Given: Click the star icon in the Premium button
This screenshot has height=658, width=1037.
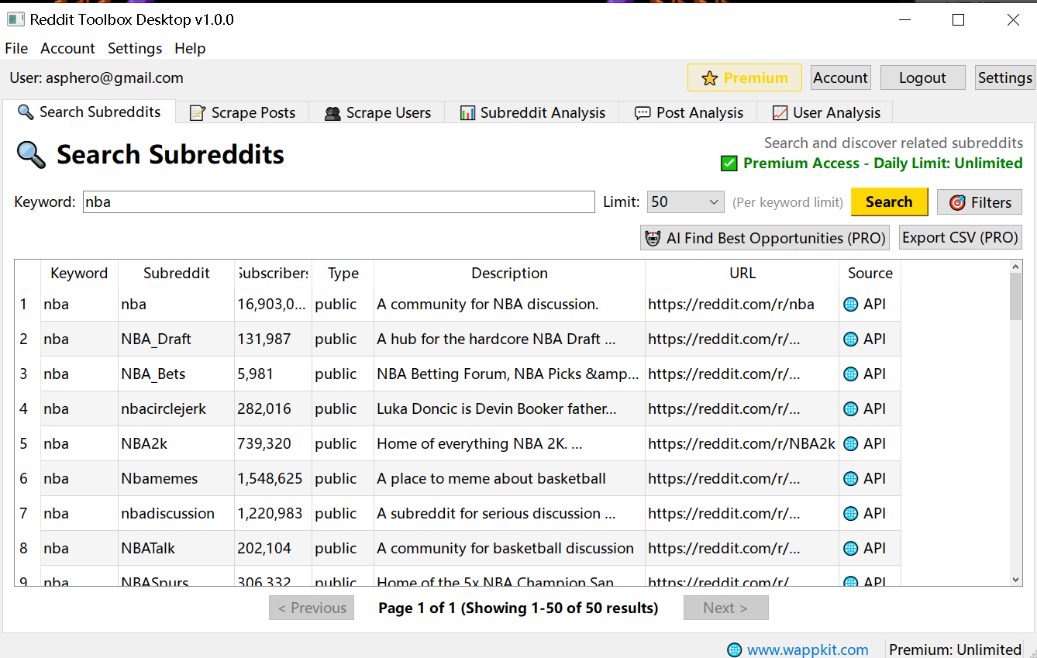Looking at the screenshot, I should coord(711,78).
